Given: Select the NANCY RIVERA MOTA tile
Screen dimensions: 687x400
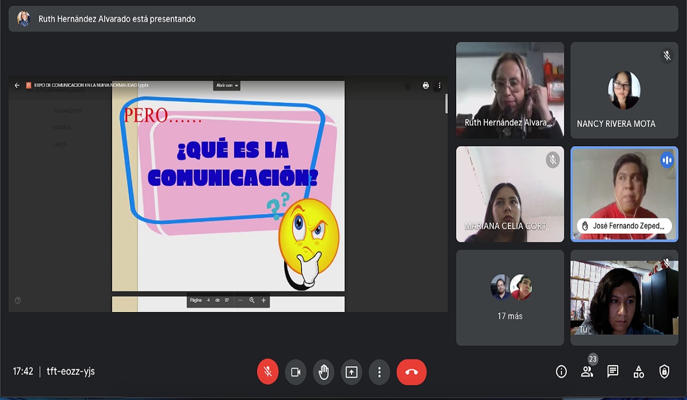Looking at the screenshot, I should pos(624,90).
